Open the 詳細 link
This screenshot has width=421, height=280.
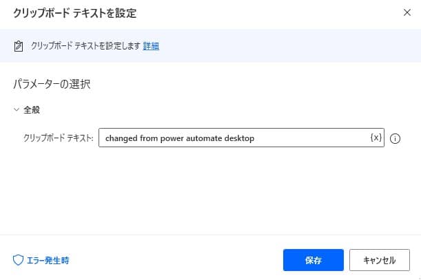(151, 46)
